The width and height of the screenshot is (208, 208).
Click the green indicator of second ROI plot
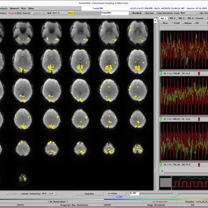tap(161, 119)
